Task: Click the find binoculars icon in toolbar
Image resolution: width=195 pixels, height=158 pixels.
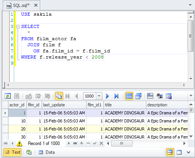Action: [x=159, y=96]
